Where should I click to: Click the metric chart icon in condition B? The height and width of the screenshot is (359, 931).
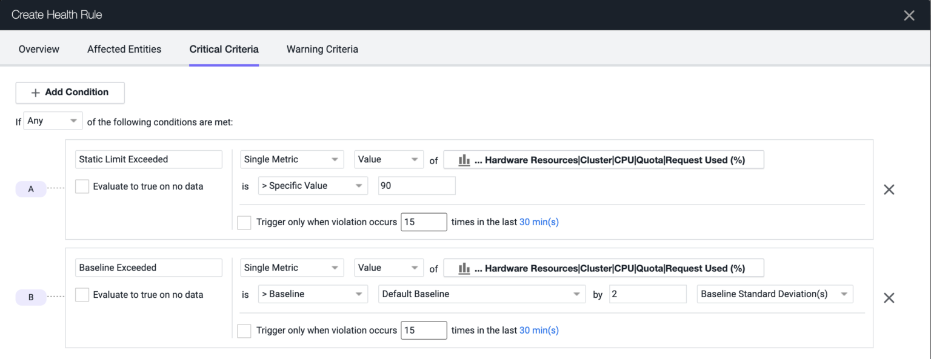pyautogui.click(x=464, y=268)
